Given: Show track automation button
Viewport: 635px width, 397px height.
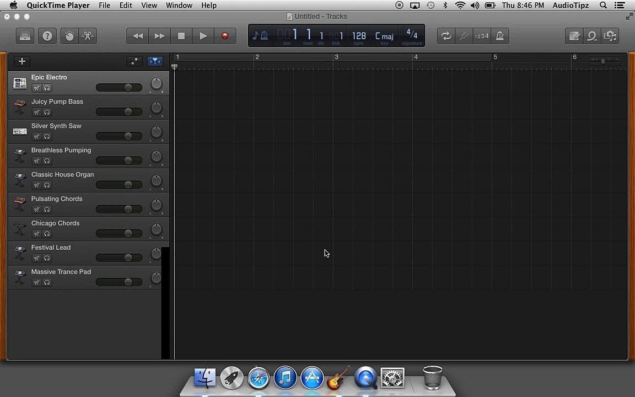Looking at the screenshot, I should pyautogui.click(x=134, y=61).
